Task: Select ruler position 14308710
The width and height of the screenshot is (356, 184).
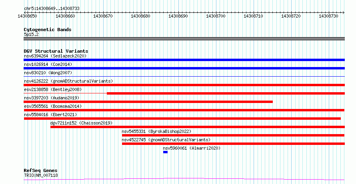Action: point(253,16)
